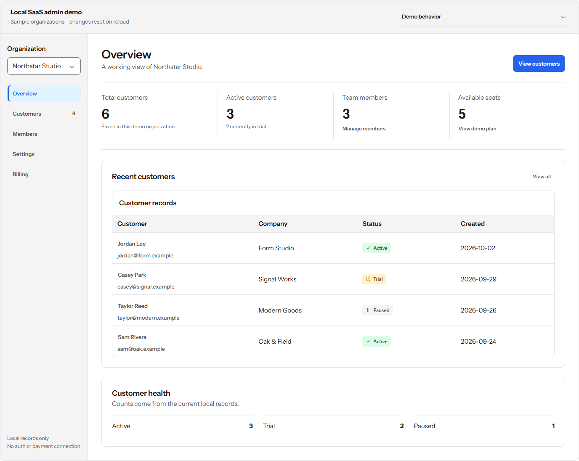Click email jordan@form.example

(x=145, y=256)
